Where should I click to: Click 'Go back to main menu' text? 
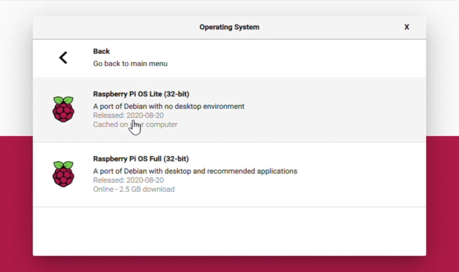point(130,63)
